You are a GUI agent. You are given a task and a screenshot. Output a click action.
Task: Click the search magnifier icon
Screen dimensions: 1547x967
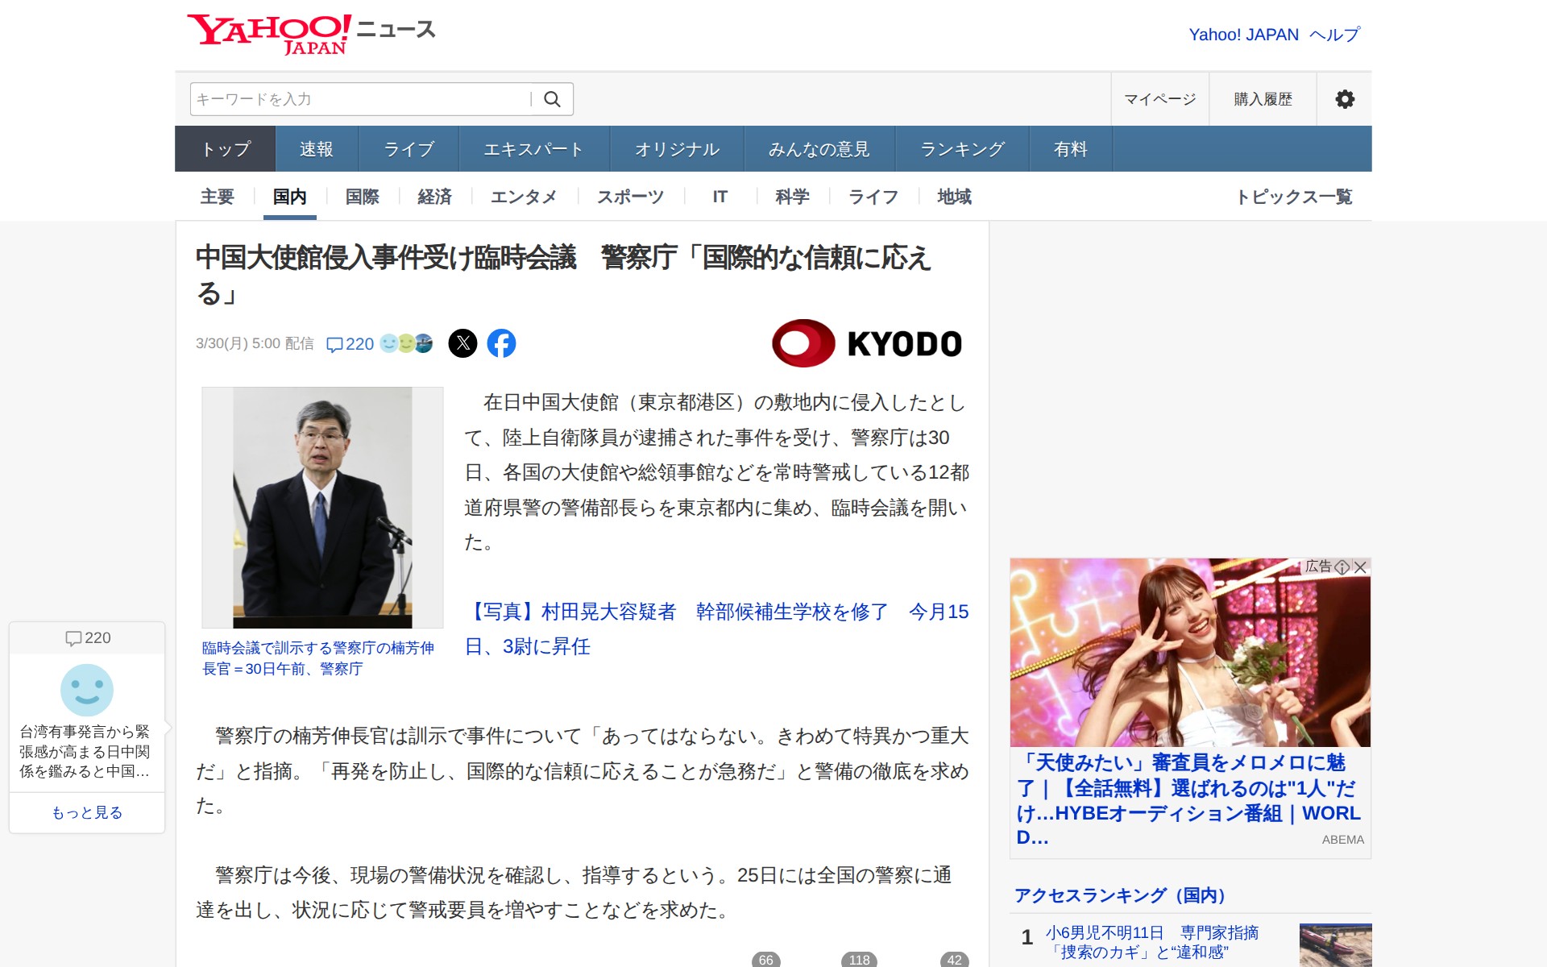pos(552,99)
